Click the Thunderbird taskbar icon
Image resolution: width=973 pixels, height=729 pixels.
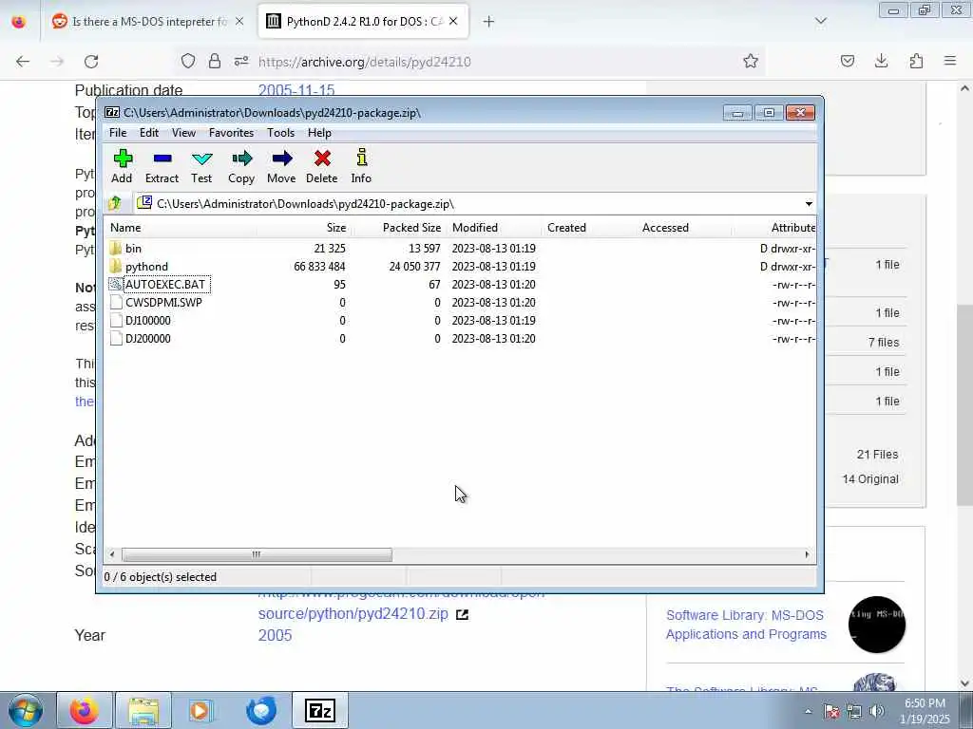261,710
